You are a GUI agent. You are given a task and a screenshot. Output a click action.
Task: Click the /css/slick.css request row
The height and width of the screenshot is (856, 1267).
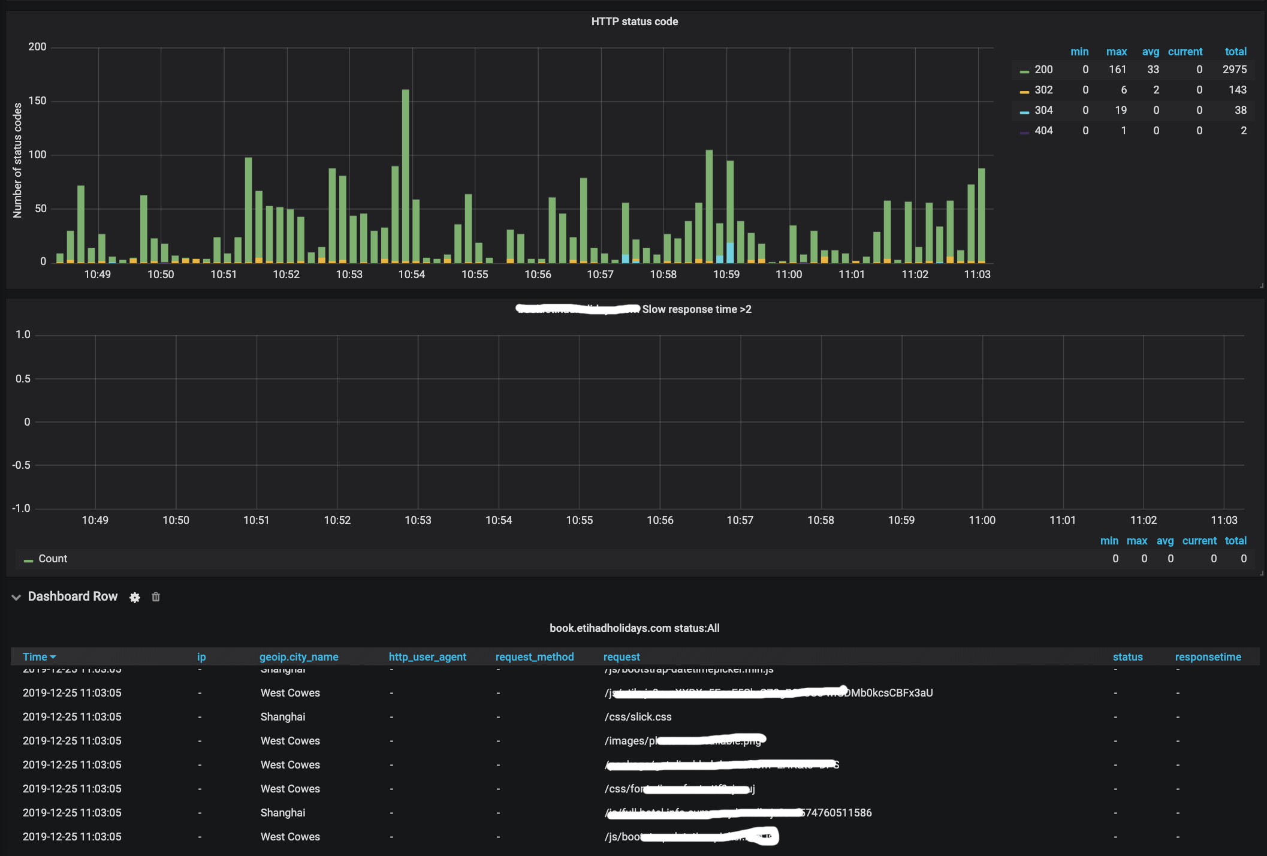tap(638, 717)
